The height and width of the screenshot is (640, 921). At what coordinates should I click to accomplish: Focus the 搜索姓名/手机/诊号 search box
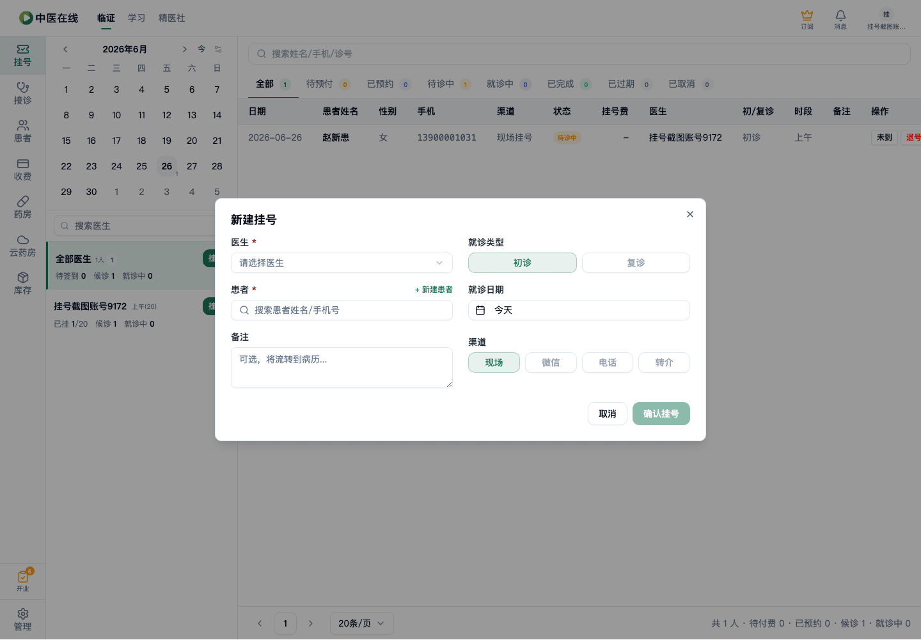[x=579, y=54]
